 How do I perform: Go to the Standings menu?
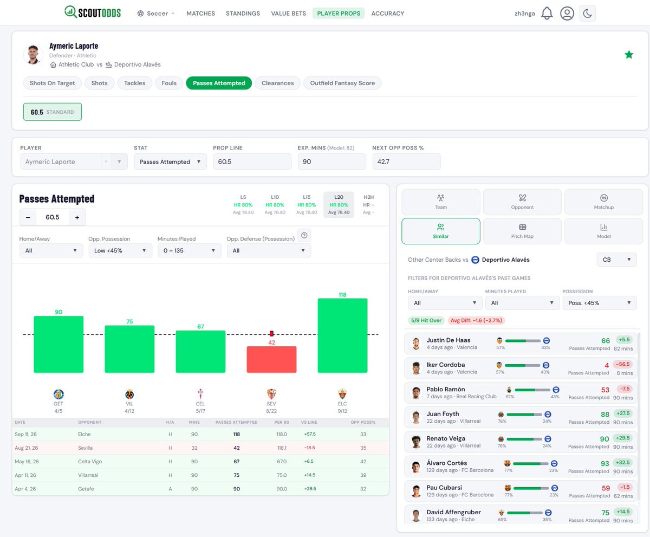(x=243, y=14)
